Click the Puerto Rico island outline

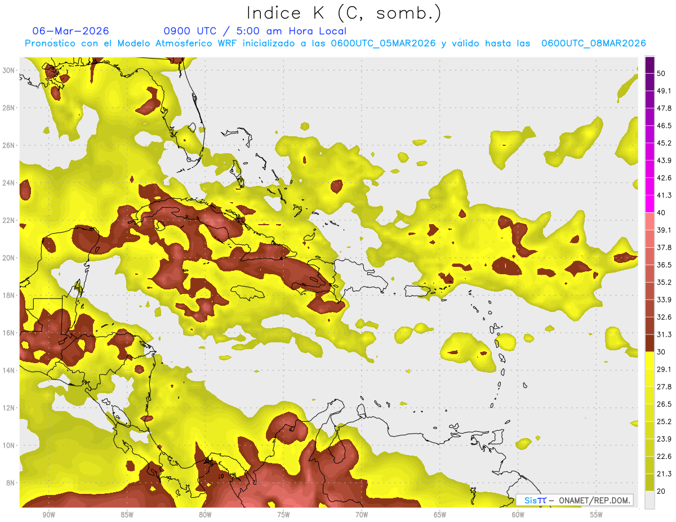pyautogui.click(x=417, y=291)
